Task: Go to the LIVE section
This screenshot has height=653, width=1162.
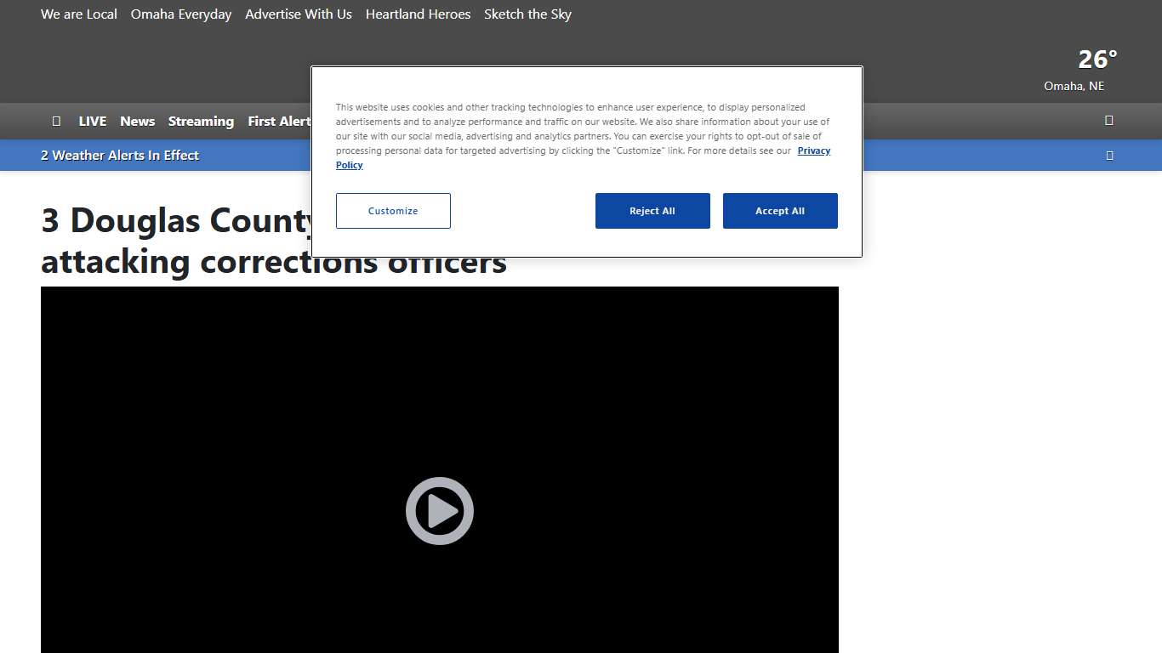Action: [x=92, y=121]
